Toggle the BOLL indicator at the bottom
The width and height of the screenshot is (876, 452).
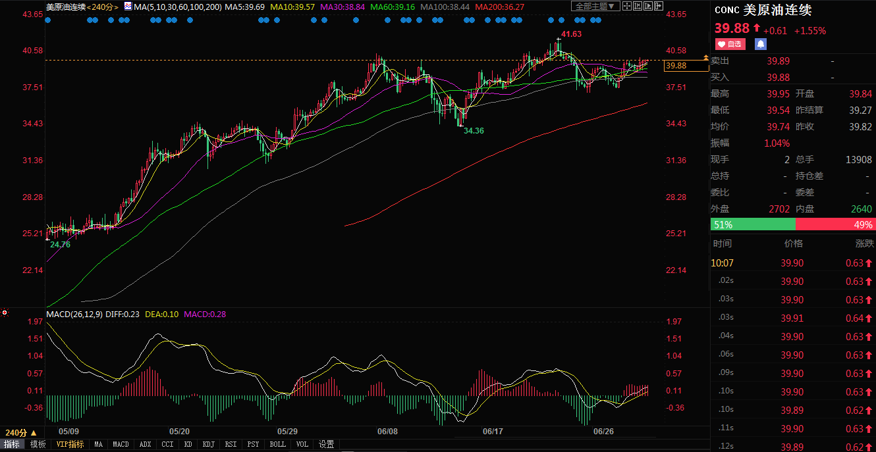[278, 444]
